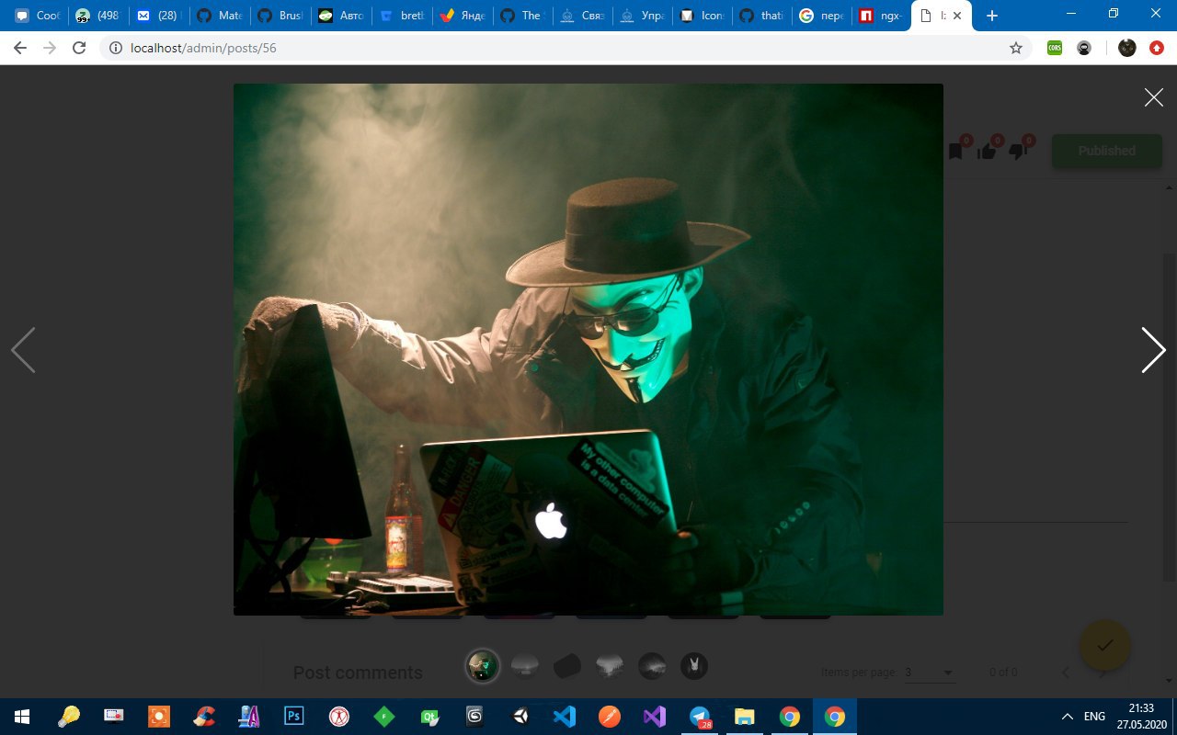Image resolution: width=1177 pixels, height=735 pixels.
Task: Switch to the 'Свя' tab
Action: (x=583, y=16)
